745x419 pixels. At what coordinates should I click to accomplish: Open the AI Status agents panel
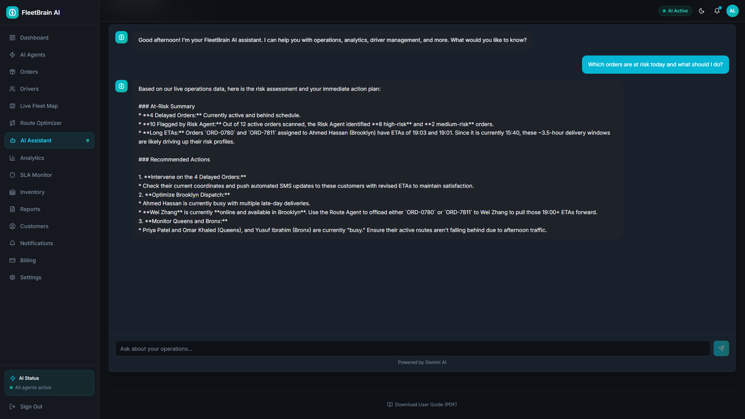(49, 383)
